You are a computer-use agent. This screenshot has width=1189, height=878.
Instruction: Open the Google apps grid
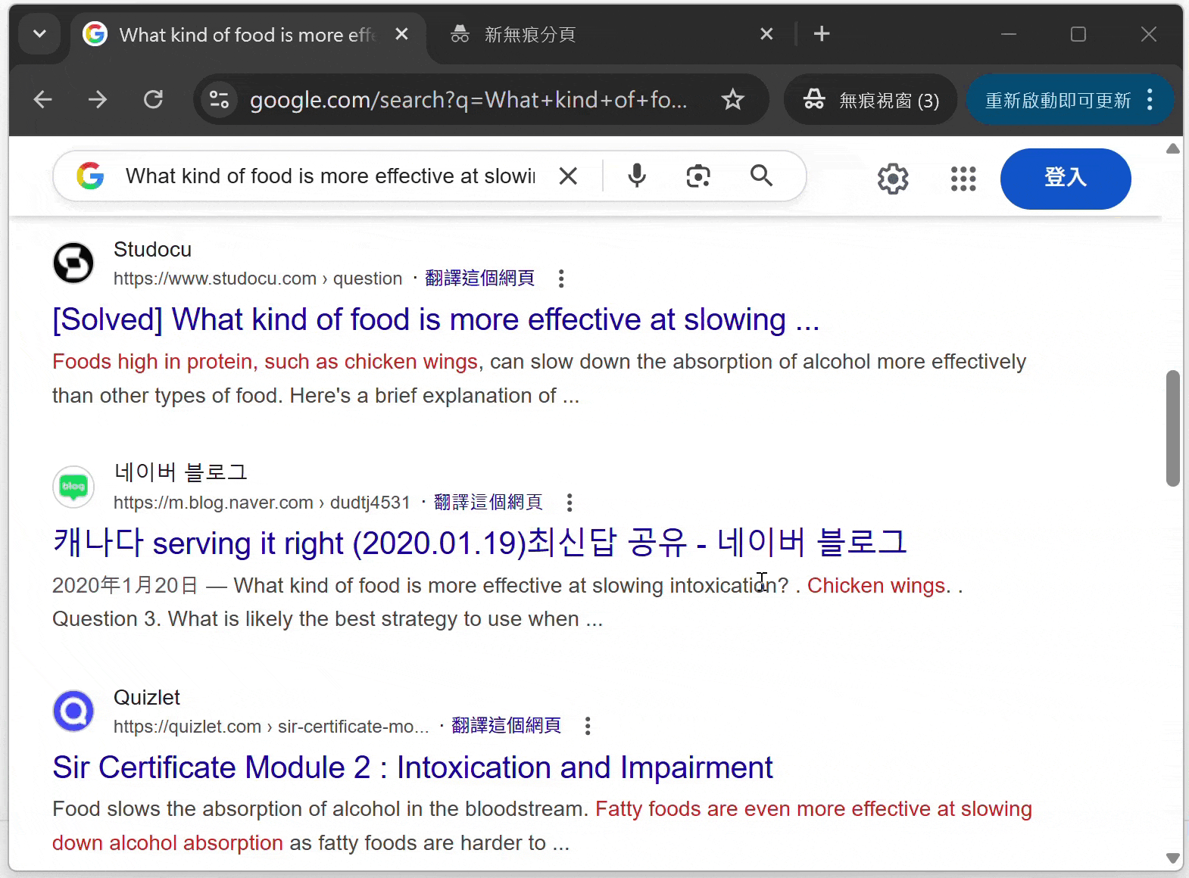[x=963, y=179]
